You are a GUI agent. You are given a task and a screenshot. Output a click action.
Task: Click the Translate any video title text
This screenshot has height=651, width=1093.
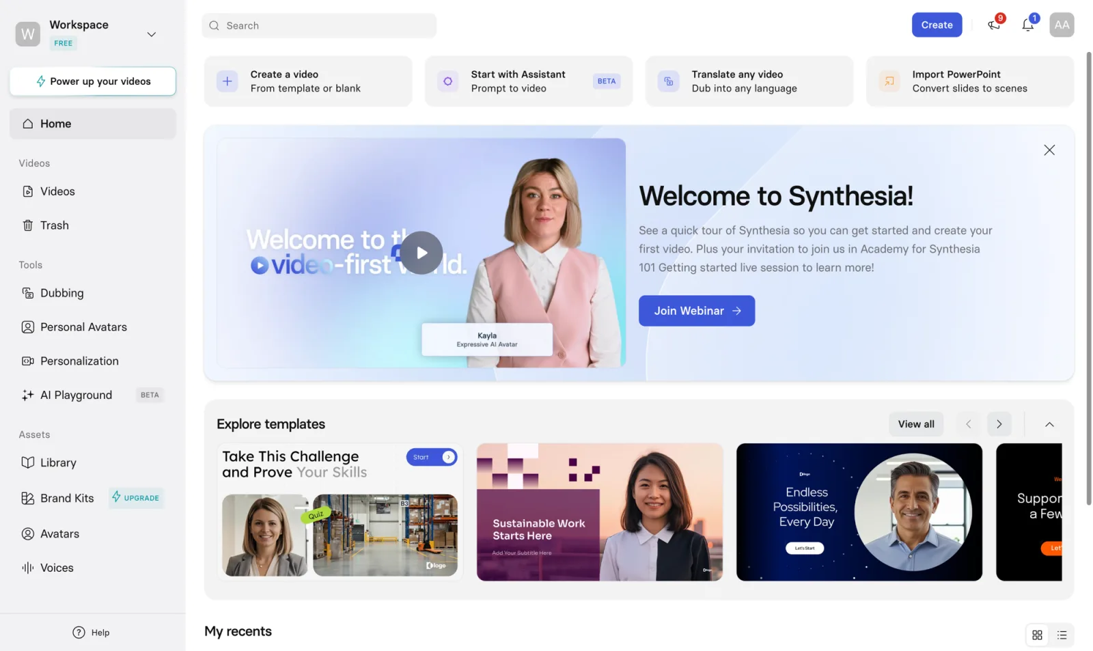pyautogui.click(x=737, y=74)
